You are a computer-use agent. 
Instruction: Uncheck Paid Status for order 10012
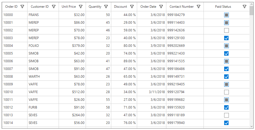pos(226,107)
